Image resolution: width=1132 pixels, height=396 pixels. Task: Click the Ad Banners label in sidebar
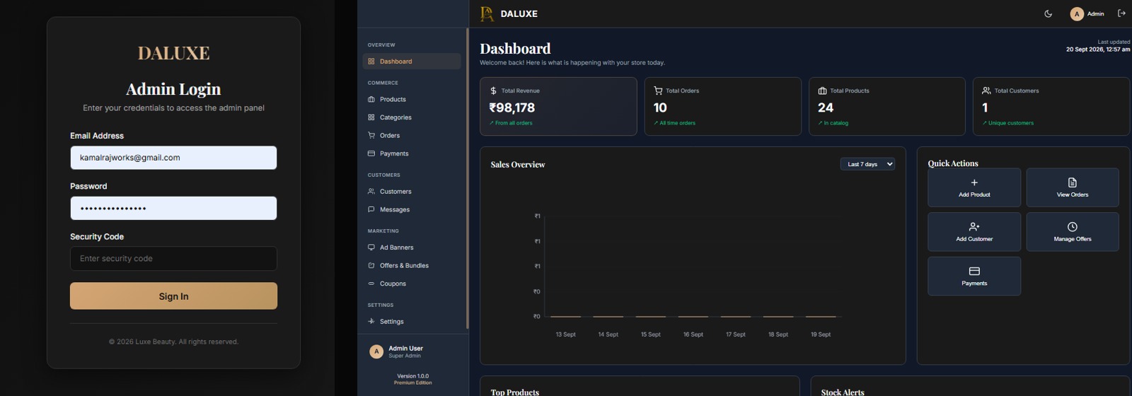(396, 248)
